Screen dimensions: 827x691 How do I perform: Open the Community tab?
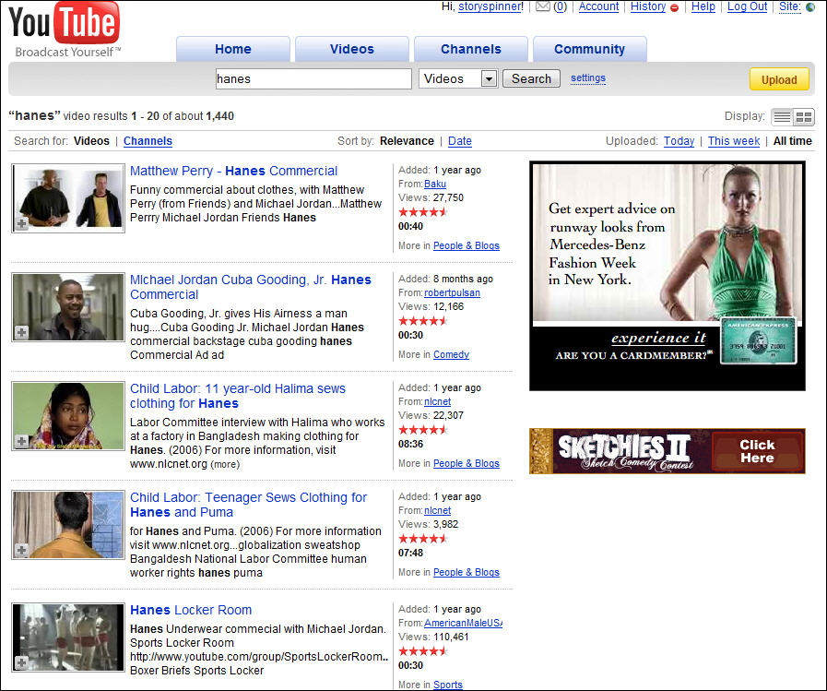[x=590, y=49]
